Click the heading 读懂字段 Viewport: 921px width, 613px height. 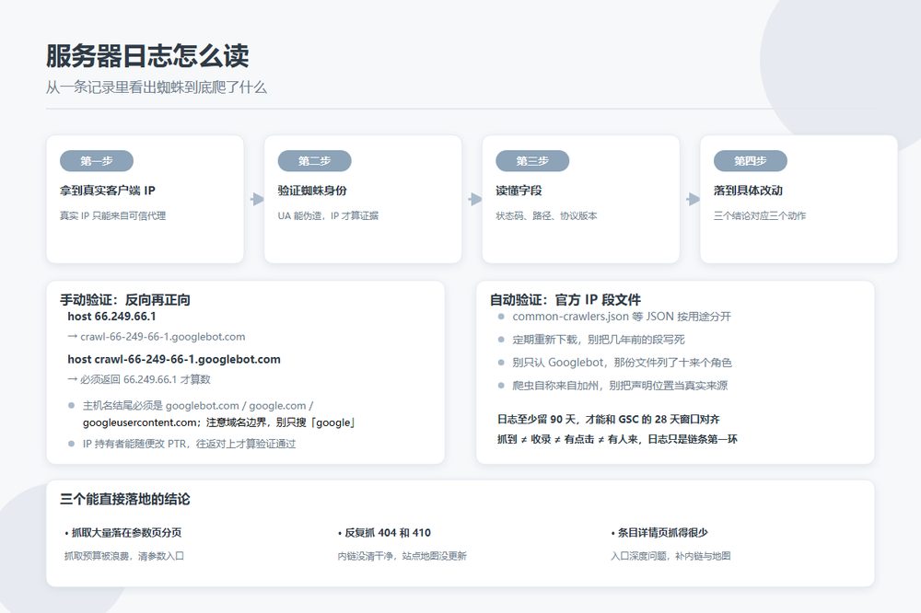[x=519, y=191]
